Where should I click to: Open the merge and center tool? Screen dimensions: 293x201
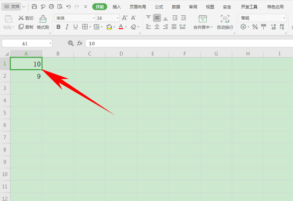(203, 19)
